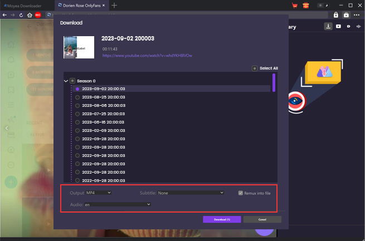Open the YouTube video URL link
365x241 pixels.
pos(147,56)
